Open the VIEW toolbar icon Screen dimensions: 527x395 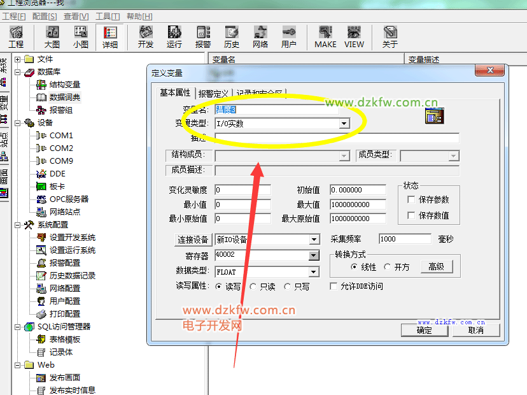[x=354, y=37]
